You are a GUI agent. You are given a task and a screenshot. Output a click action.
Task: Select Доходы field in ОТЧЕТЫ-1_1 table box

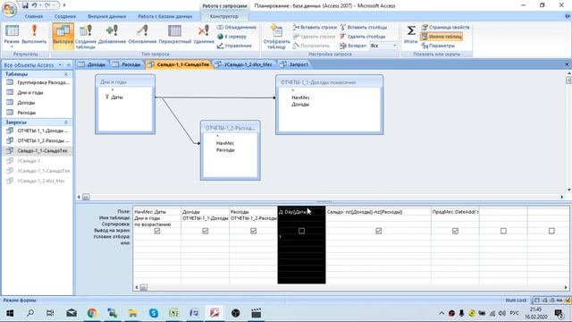(x=300, y=105)
